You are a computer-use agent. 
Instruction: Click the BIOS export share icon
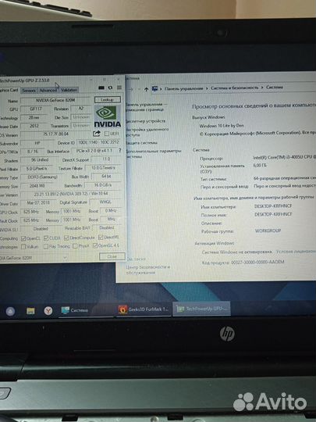[97, 134]
